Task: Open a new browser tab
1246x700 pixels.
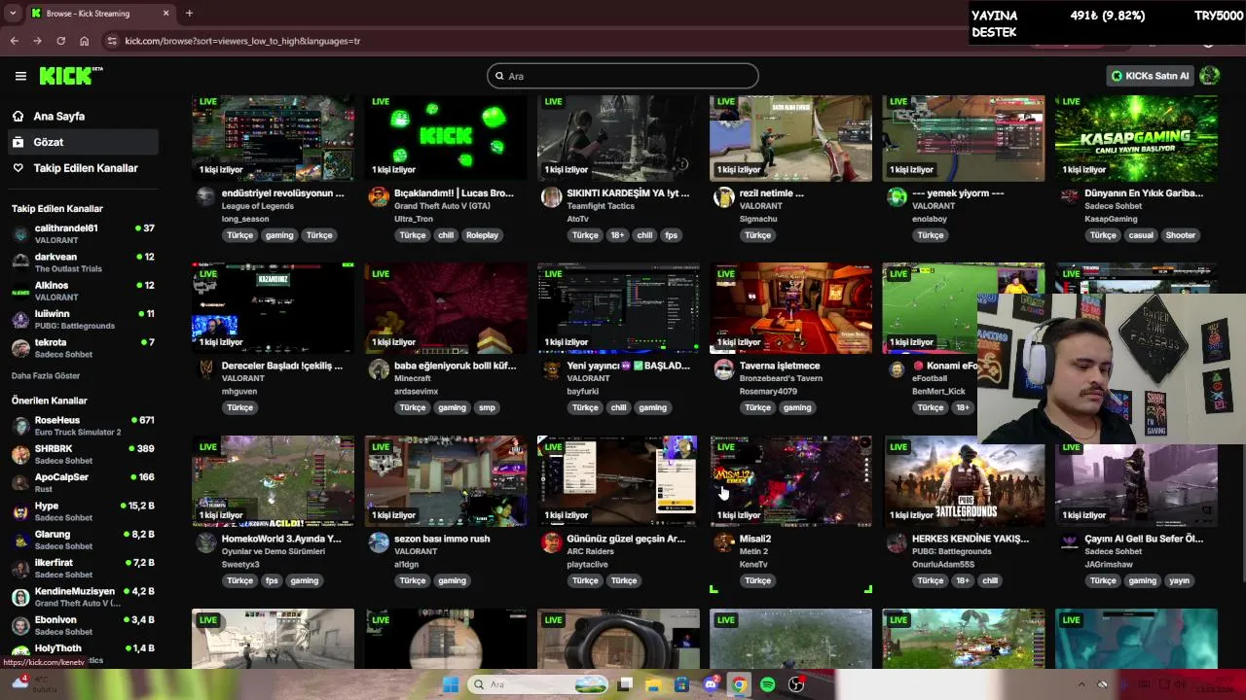Action: (x=189, y=14)
